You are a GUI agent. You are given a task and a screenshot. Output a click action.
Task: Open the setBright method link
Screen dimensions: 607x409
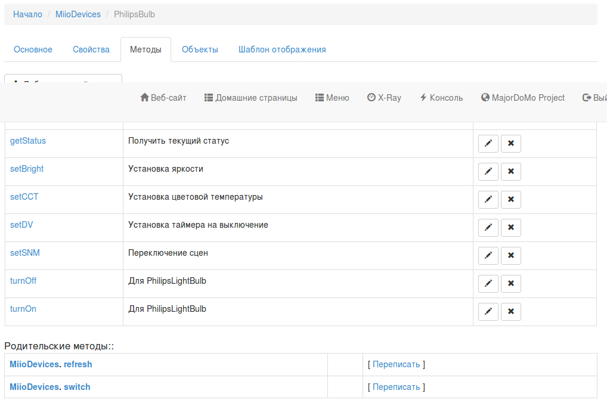(27, 169)
